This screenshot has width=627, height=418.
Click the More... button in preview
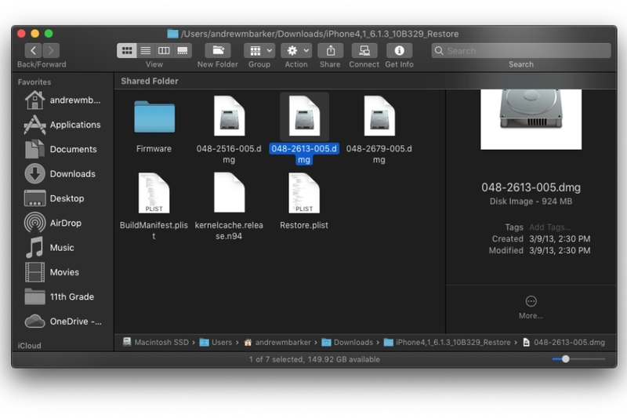coord(531,307)
